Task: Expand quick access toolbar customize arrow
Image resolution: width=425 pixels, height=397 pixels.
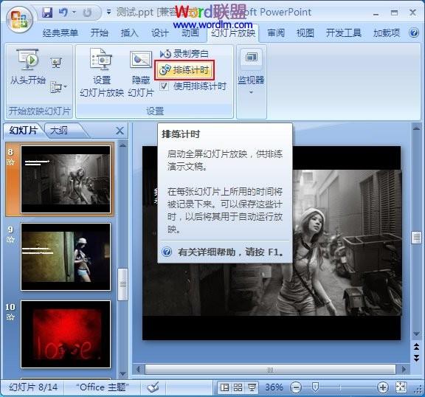Action: pos(109,13)
